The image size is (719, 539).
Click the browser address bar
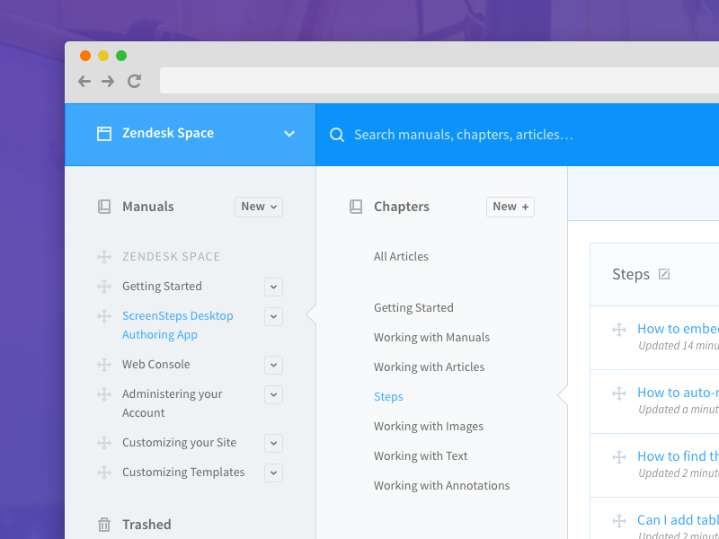tap(439, 81)
